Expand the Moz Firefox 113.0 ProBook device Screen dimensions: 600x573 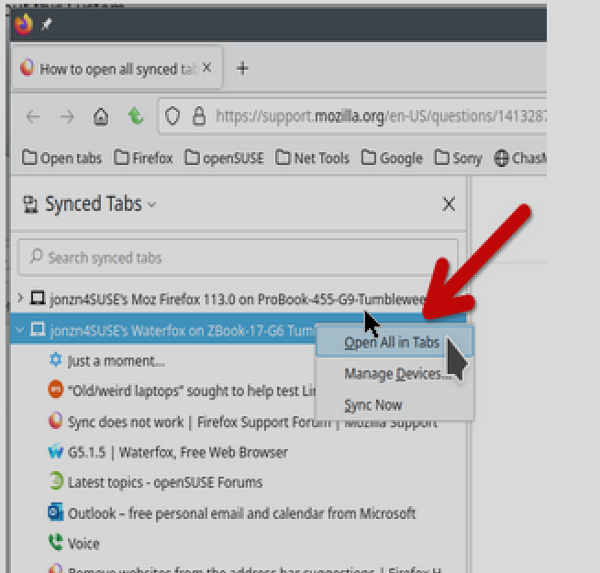click(x=20, y=298)
